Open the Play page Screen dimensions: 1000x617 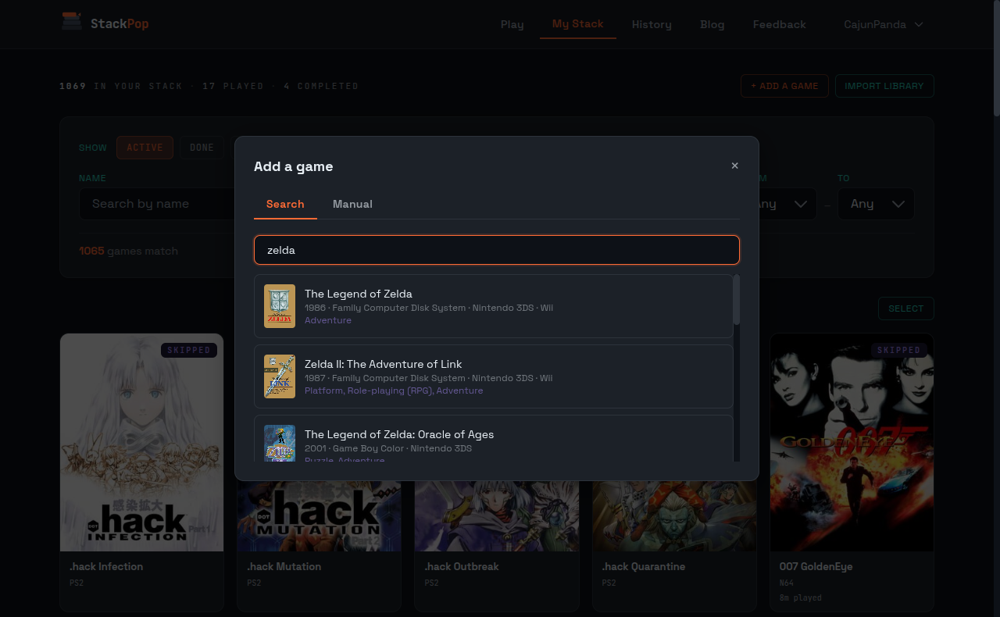point(512,24)
